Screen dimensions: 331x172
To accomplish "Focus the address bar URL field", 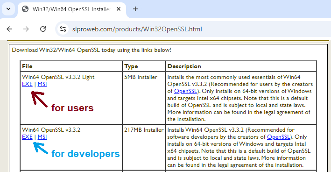I will click(x=193, y=29).
